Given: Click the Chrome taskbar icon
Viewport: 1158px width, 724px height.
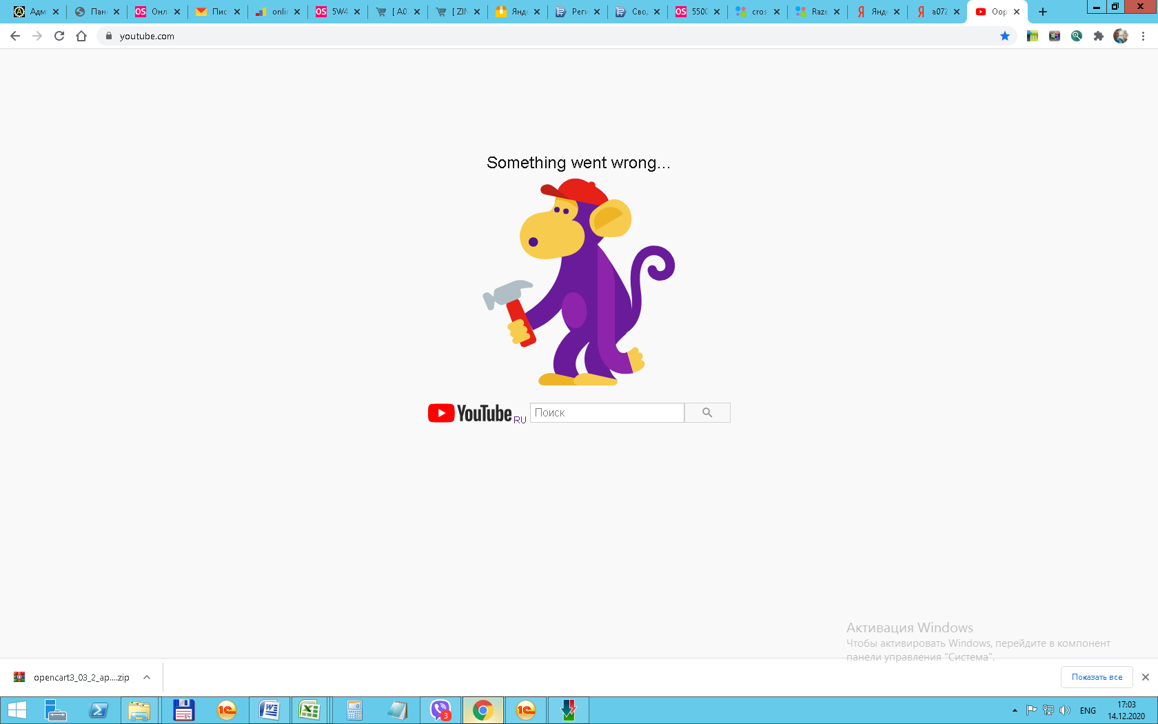Looking at the screenshot, I should pyautogui.click(x=482, y=710).
